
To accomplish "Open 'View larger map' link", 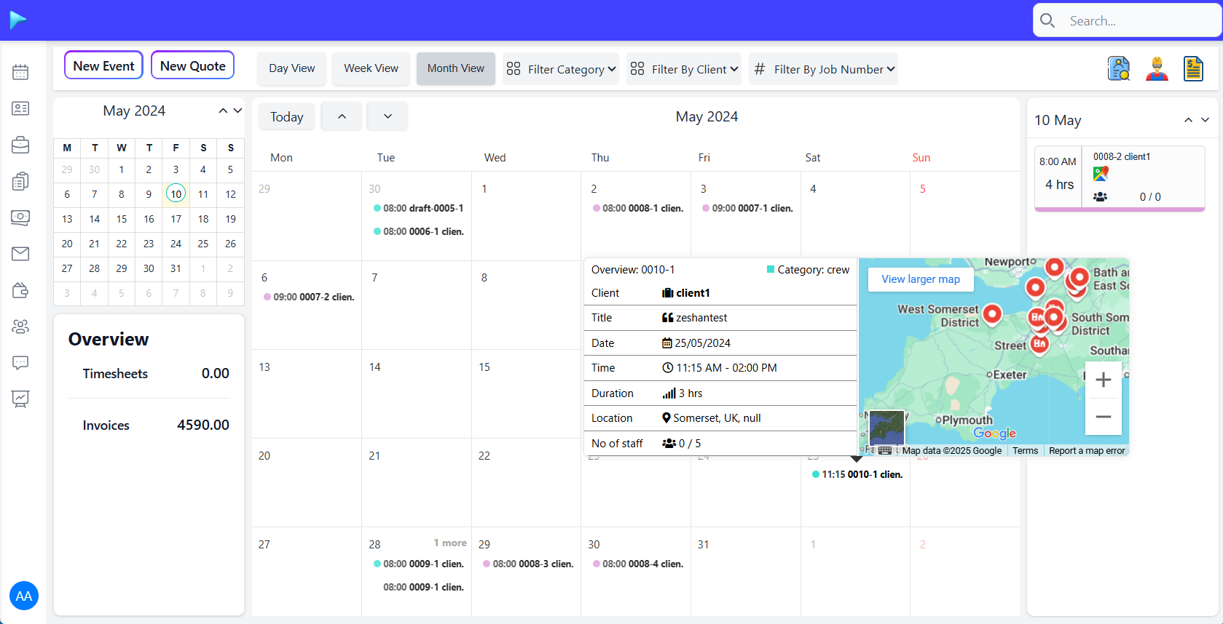I will point(921,279).
